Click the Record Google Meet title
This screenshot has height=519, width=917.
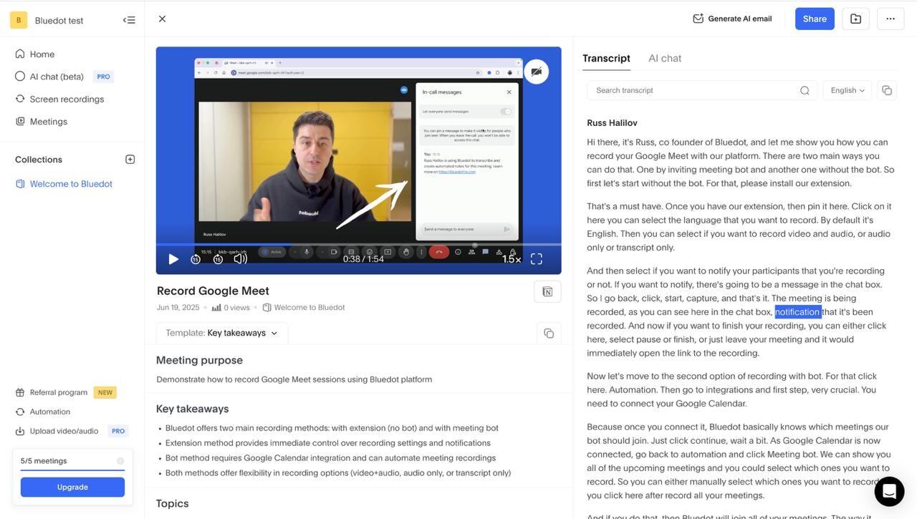[x=213, y=291]
